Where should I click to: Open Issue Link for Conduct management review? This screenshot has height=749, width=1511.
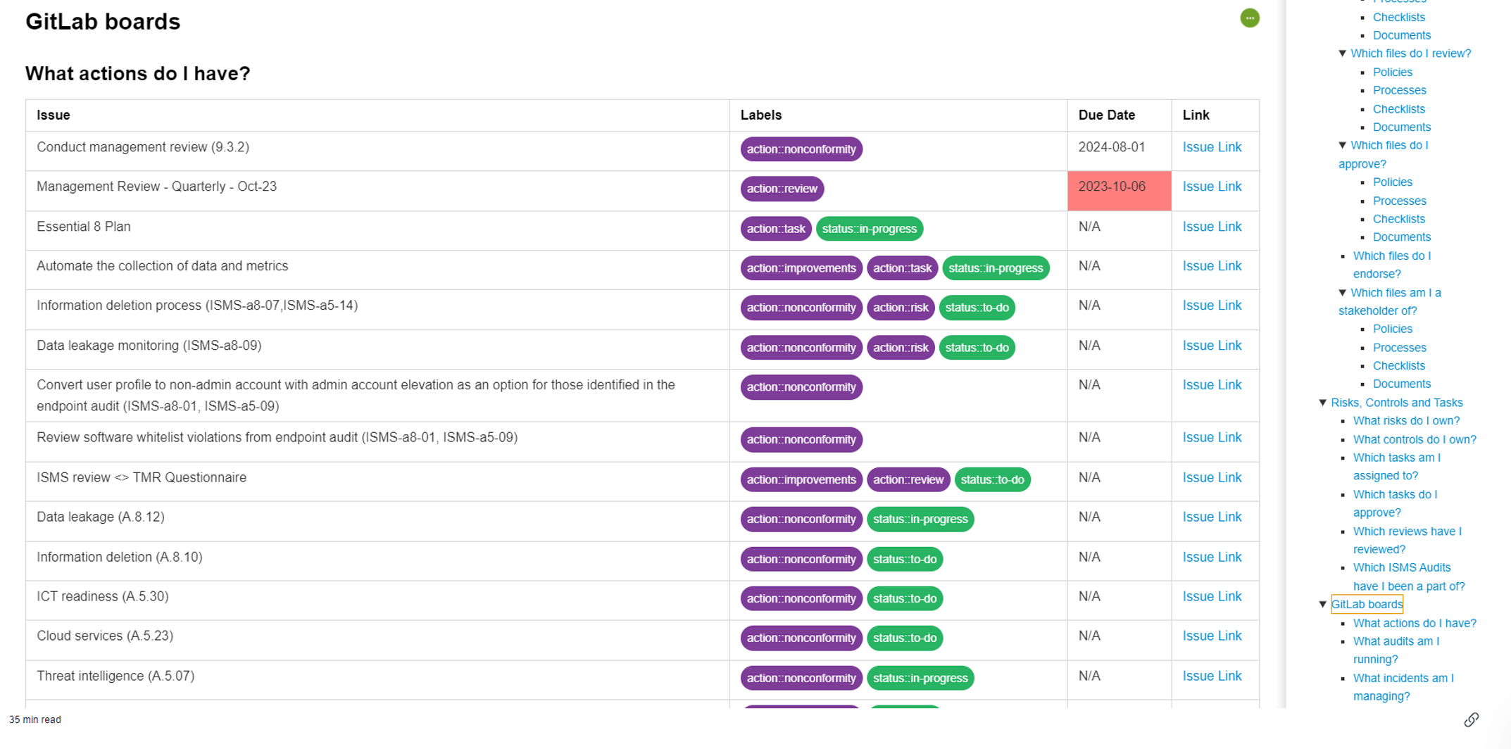point(1212,146)
